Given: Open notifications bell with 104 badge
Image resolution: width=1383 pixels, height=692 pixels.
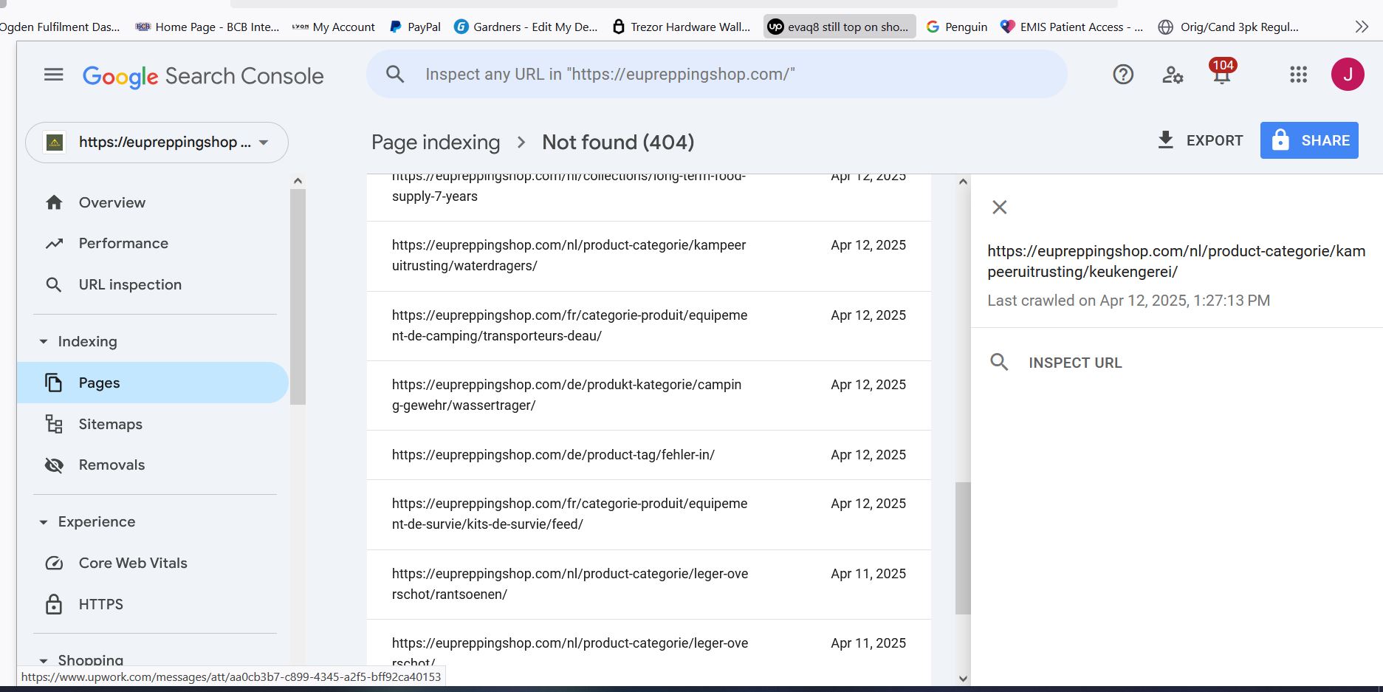Looking at the screenshot, I should coord(1222,72).
